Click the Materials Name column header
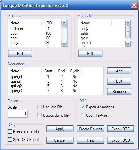The height and width of the screenshot is (150, 139). tap(95, 23)
